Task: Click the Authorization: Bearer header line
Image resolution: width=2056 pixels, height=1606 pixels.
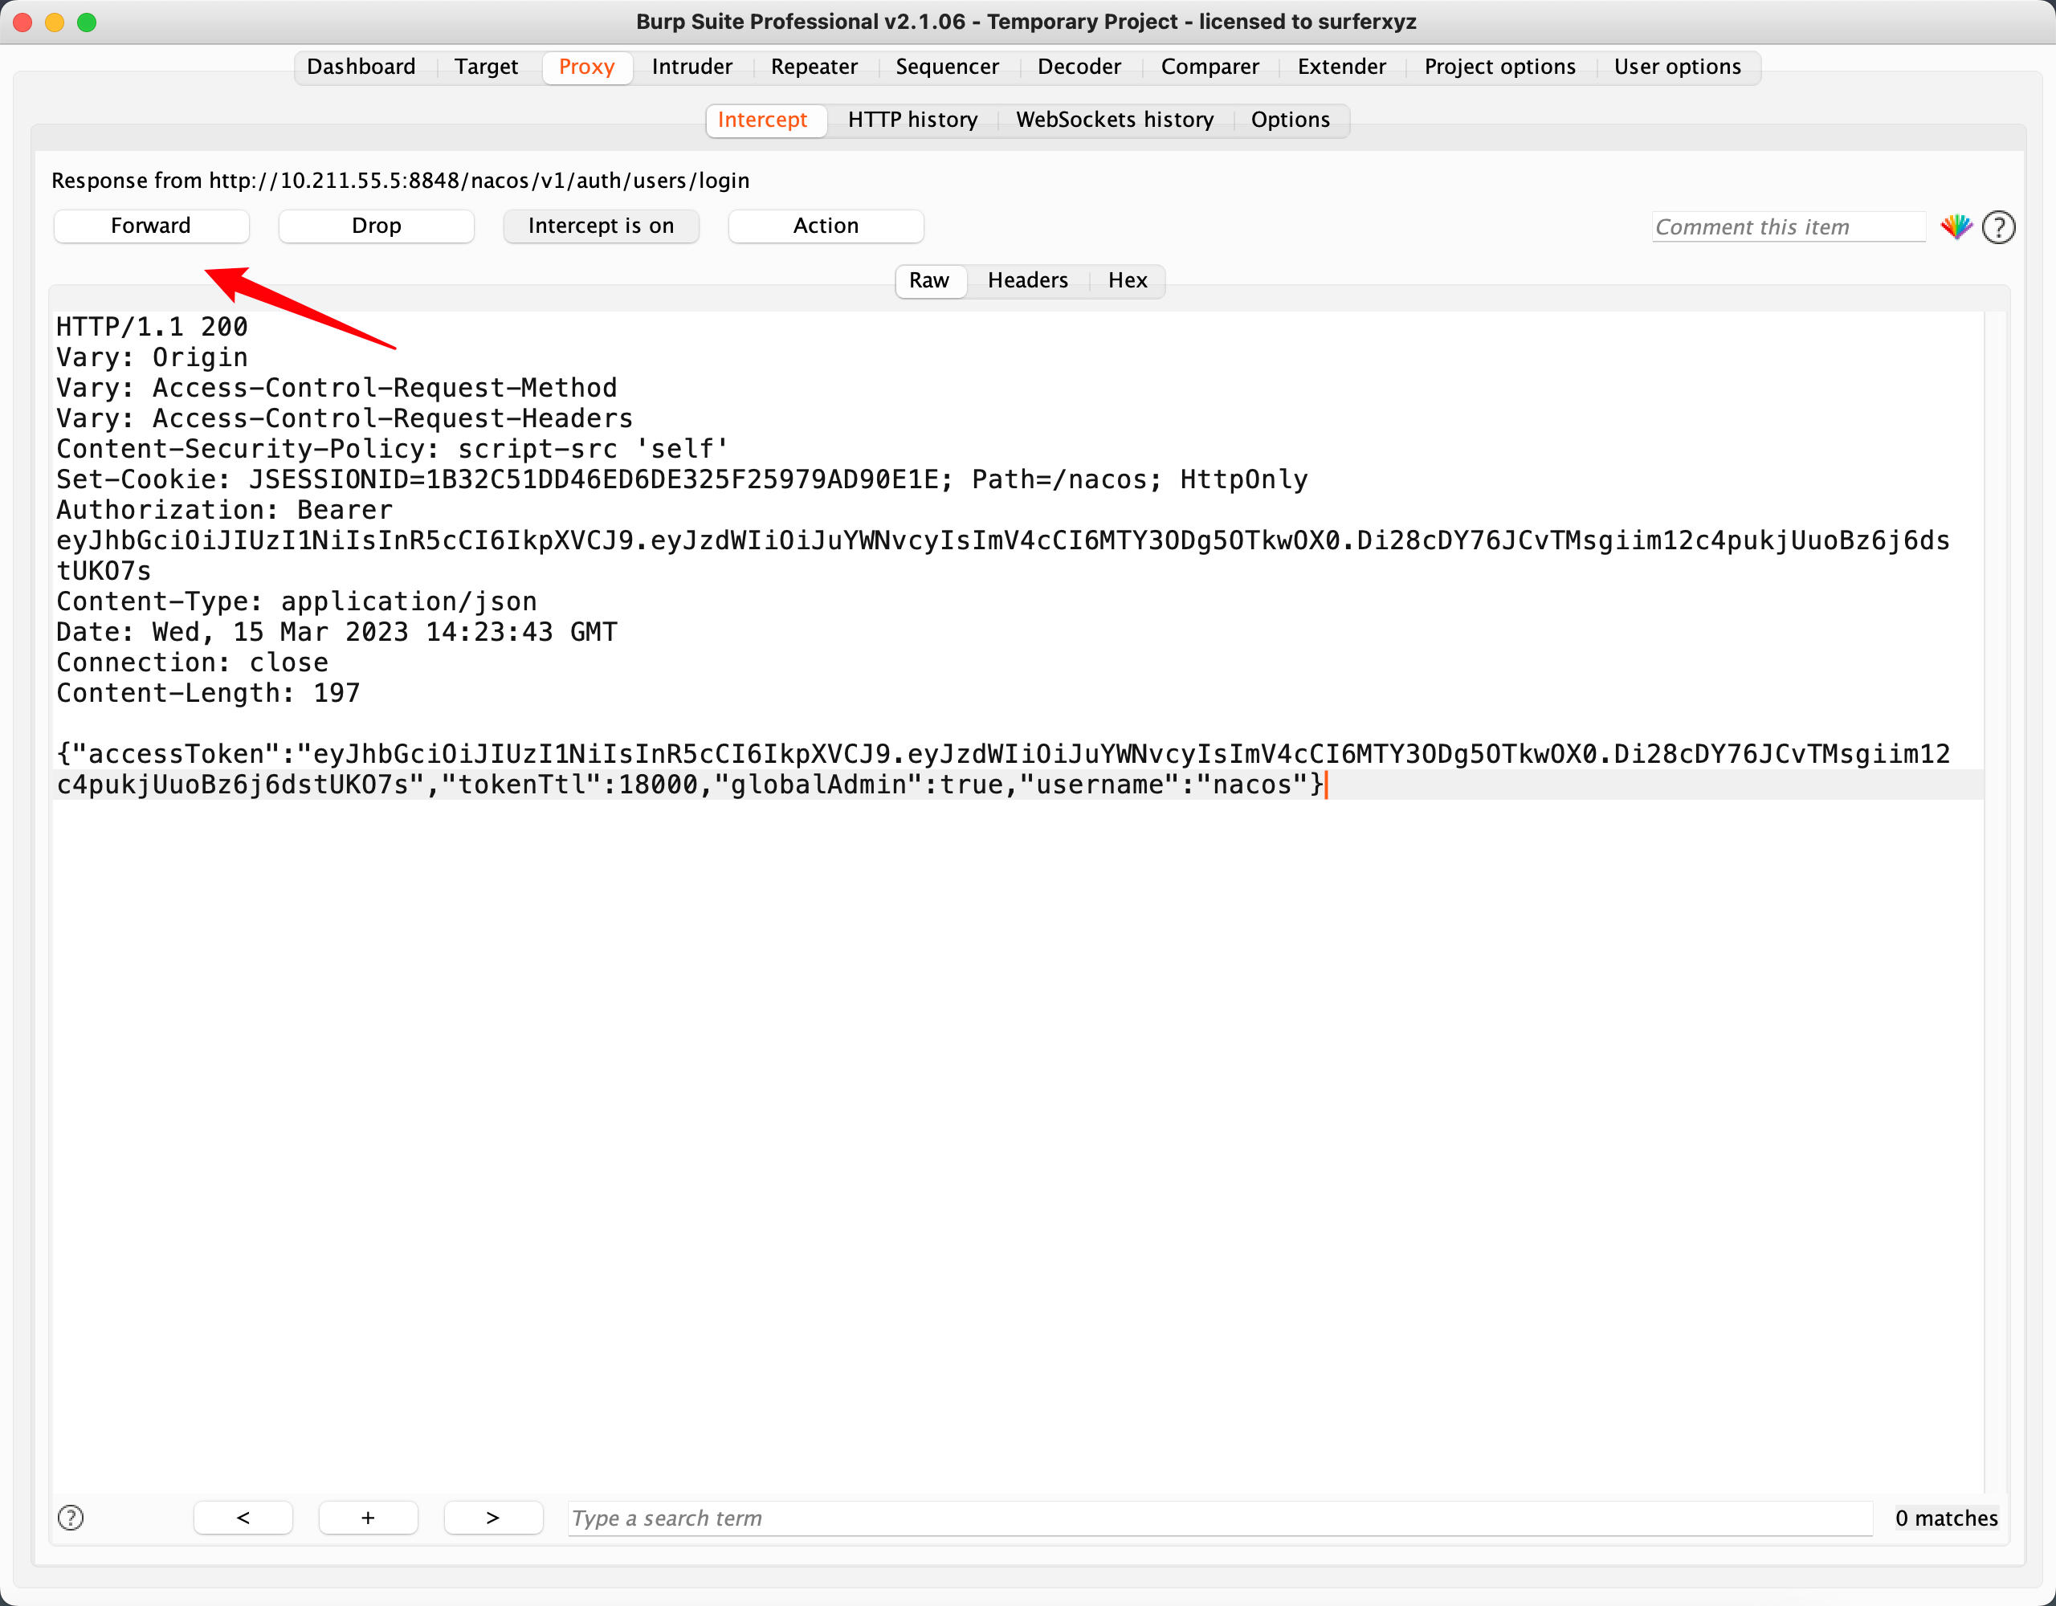Action: pos(224,509)
